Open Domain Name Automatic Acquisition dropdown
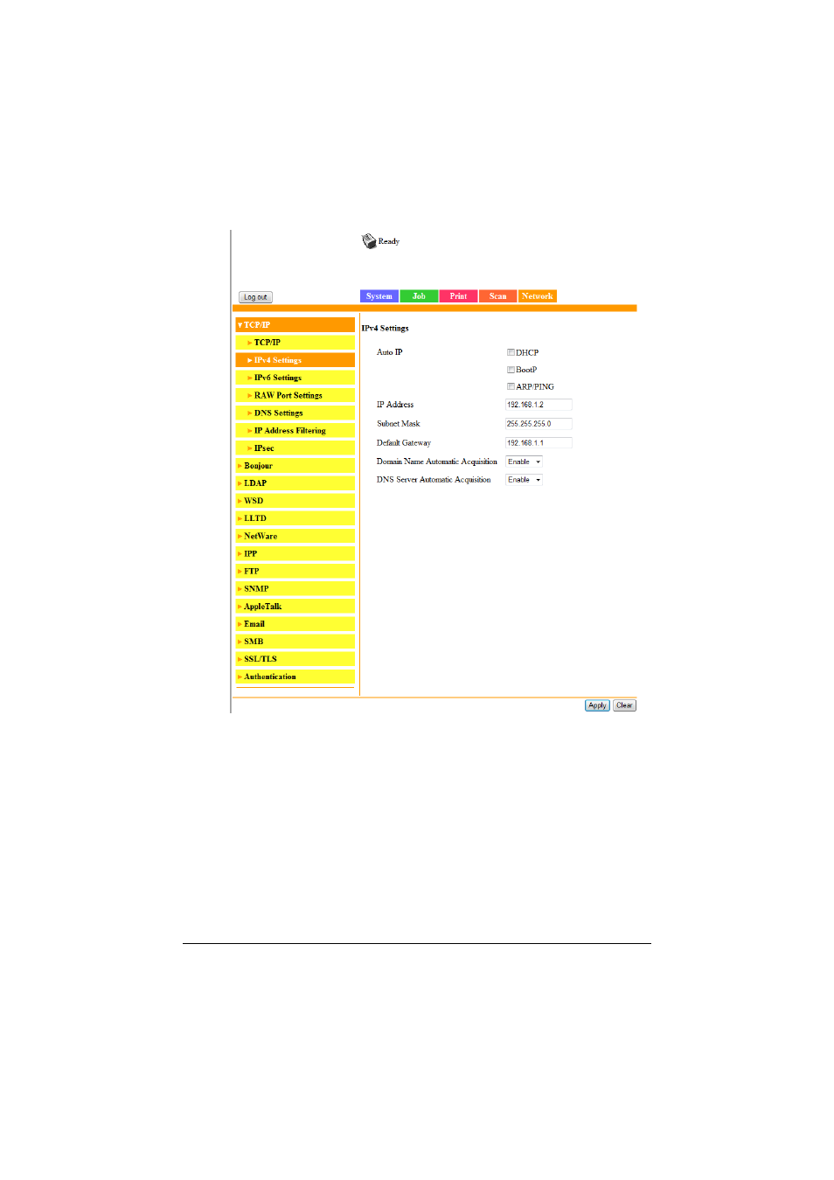 524,462
